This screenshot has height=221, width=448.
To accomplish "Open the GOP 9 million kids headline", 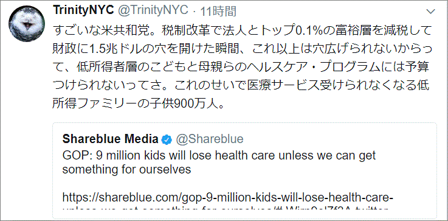I will (x=219, y=155).
